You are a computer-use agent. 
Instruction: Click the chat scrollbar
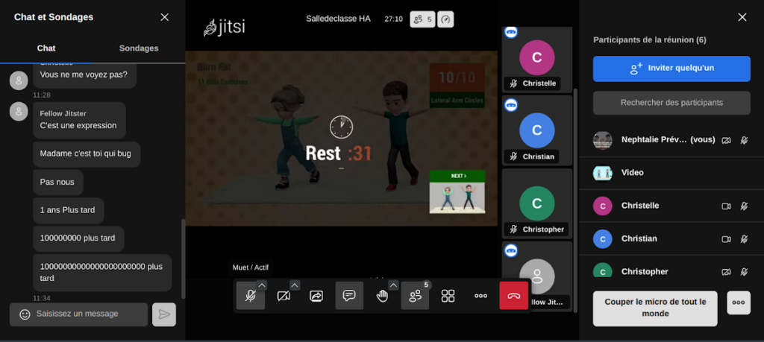pos(184,259)
